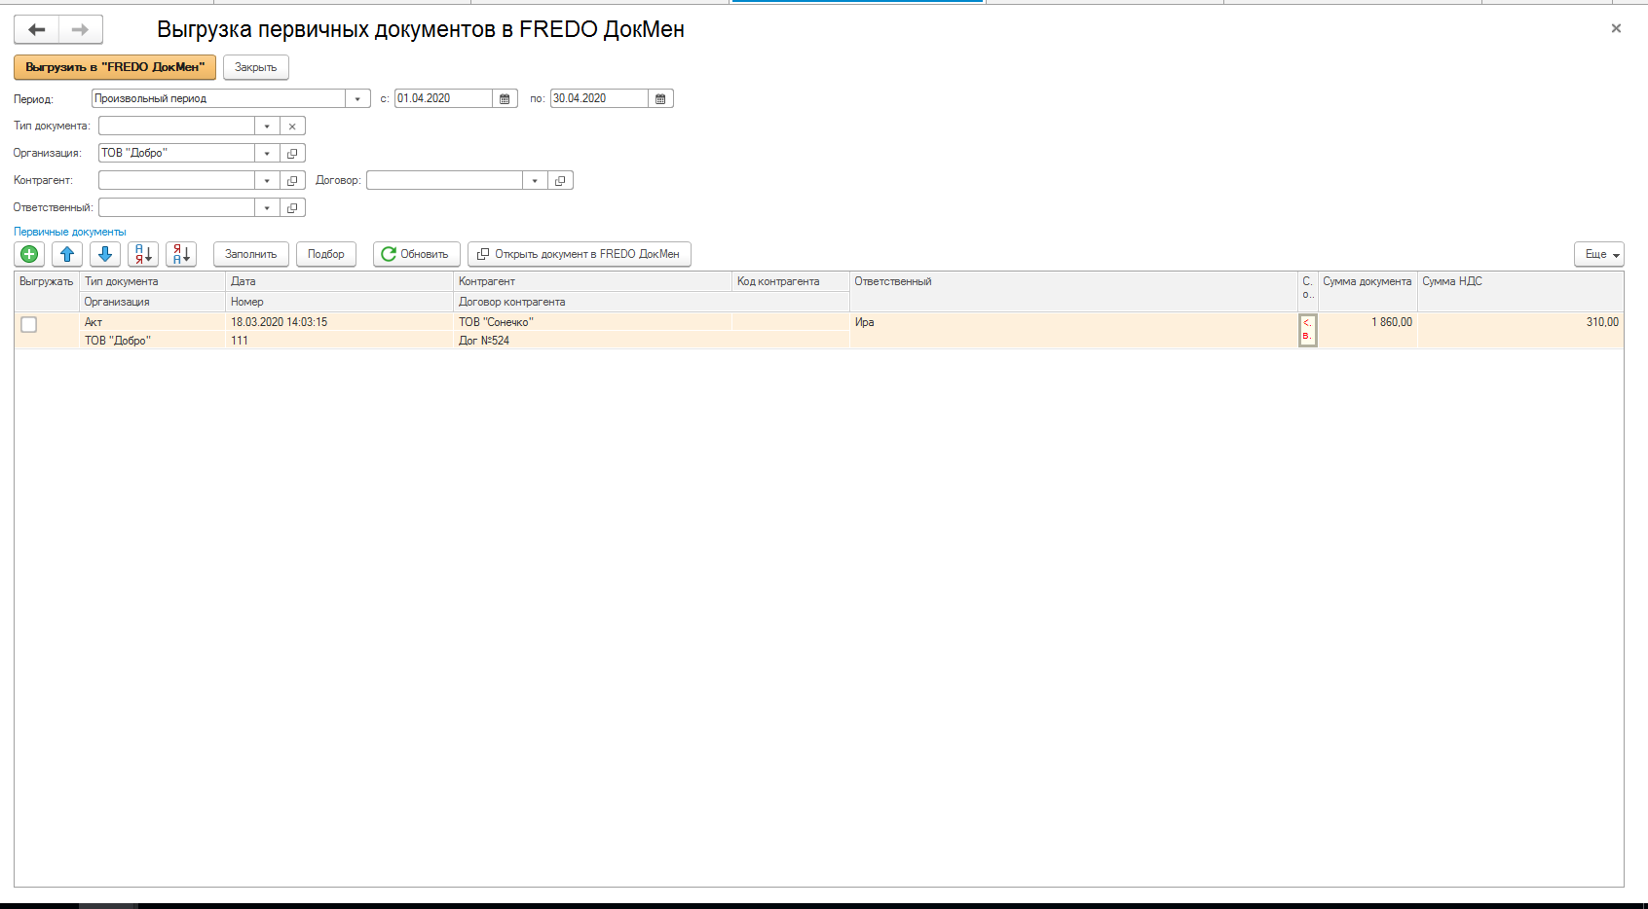Refresh the document list
Image resolution: width=1648 pixels, height=909 pixels.
pyautogui.click(x=416, y=254)
